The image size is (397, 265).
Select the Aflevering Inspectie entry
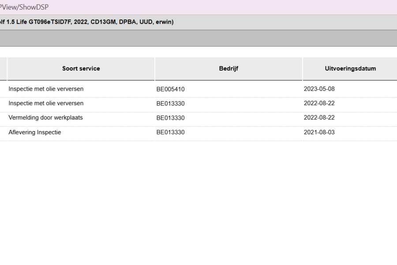[x=35, y=132]
